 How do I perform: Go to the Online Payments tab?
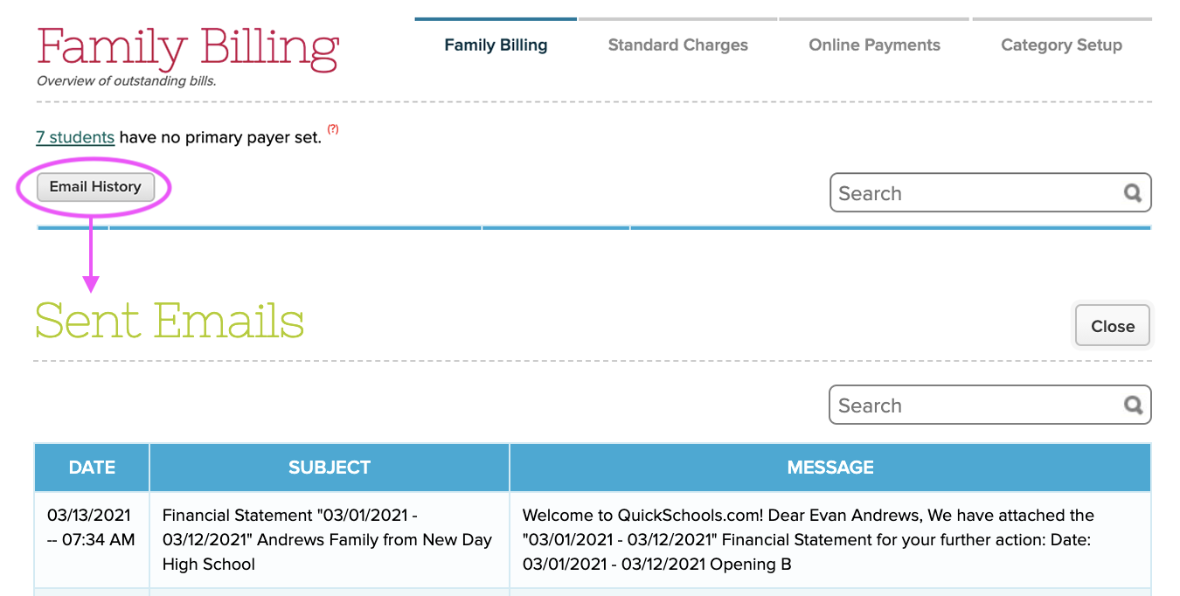tap(874, 45)
